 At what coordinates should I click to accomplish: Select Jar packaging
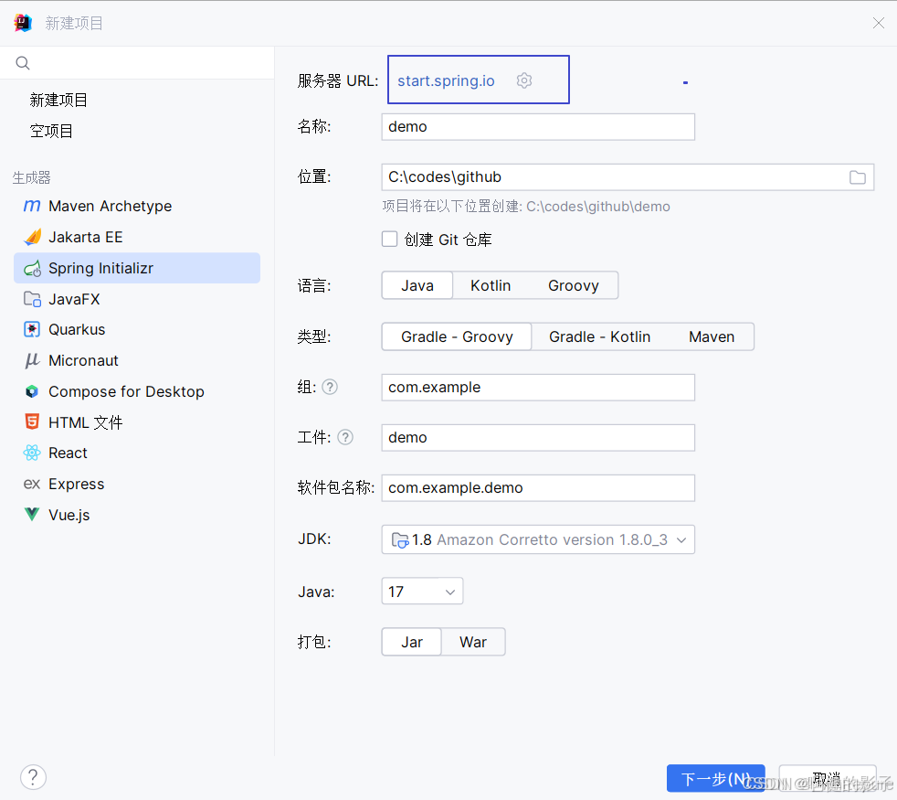412,642
